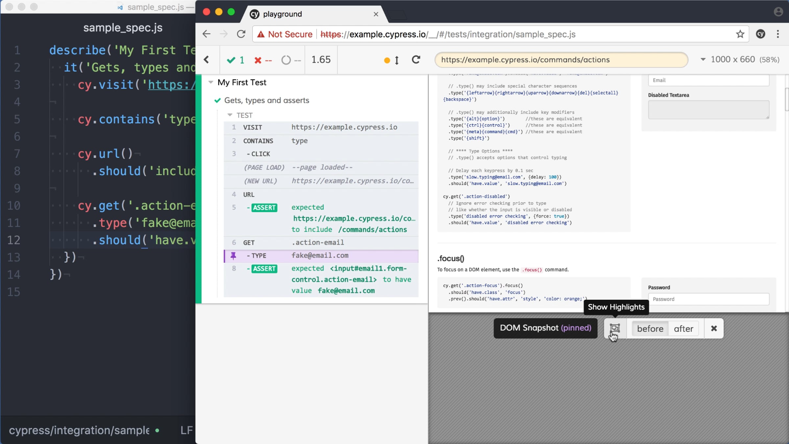Open the viewport size dropdown 1000 x 660
The width and height of the screenshot is (789, 444).
pyautogui.click(x=740, y=60)
